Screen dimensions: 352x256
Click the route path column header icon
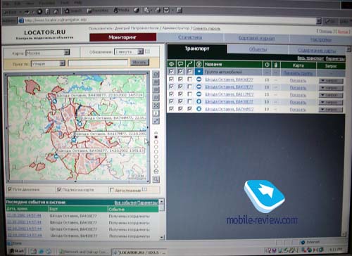(x=189, y=64)
